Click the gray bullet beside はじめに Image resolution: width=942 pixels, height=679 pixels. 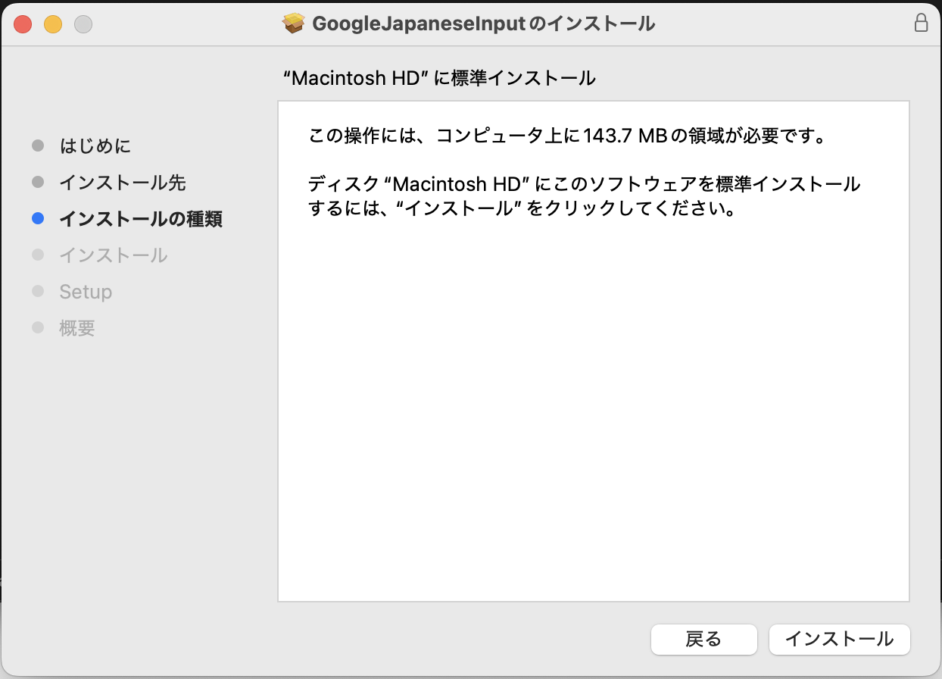click(x=39, y=145)
